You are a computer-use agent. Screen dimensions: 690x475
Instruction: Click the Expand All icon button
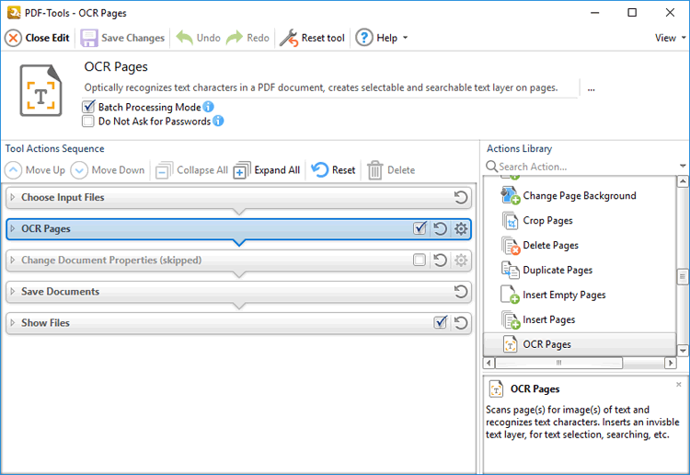click(242, 170)
